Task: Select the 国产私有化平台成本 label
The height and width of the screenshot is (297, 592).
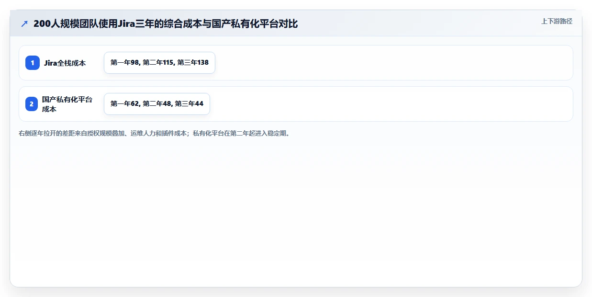Action: tap(67, 104)
